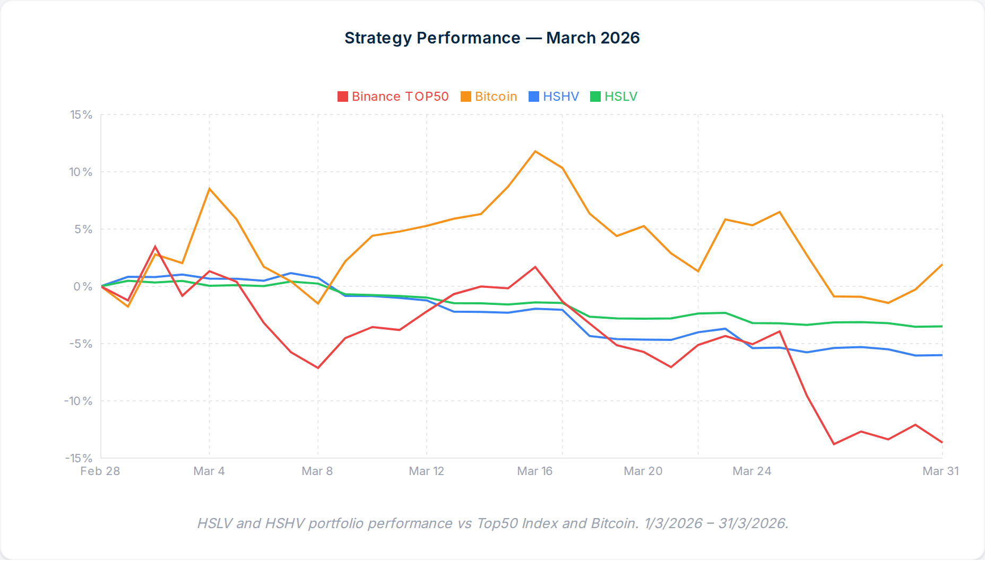Viewport: 985px width, 561px height.
Task: Click the red Binance TOP50 legend swatch
Action: pos(343,97)
